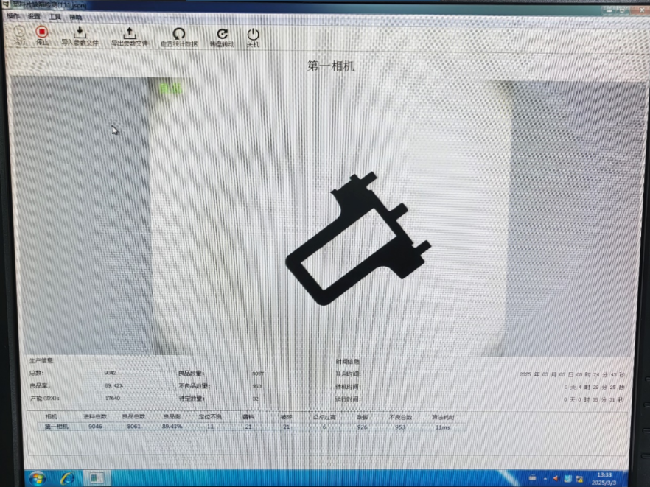650x487 pixels.
Task: Click the security warning icon in tray
Action: [x=579, y=478]
